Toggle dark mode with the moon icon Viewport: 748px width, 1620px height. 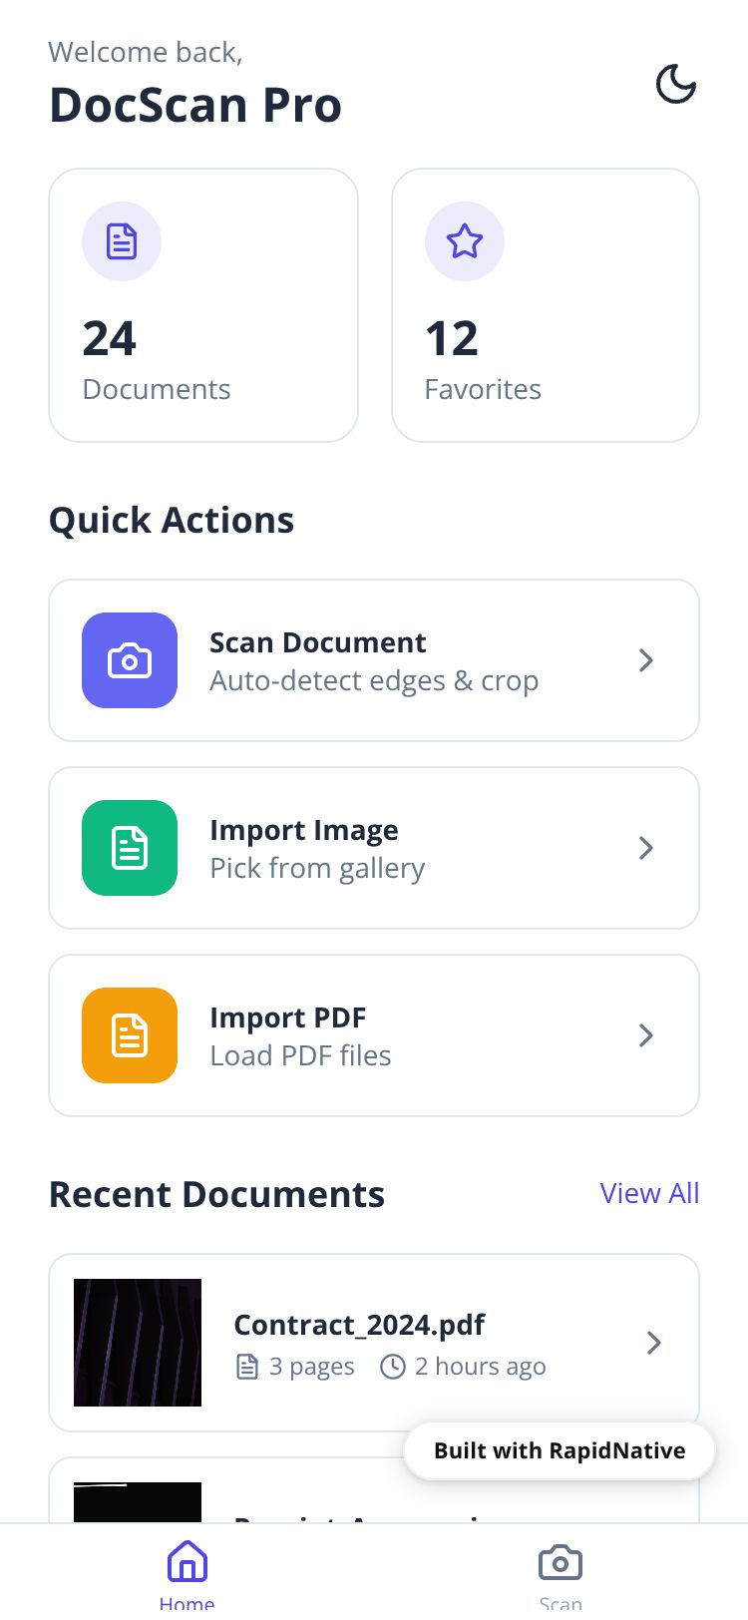click(x=675, y=85)
